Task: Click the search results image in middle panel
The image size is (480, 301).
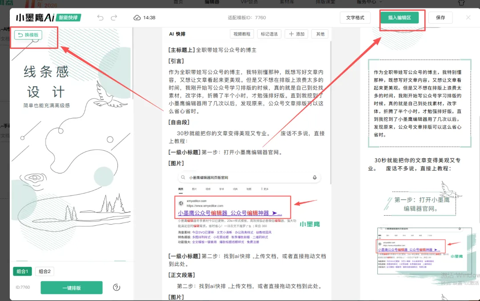Action: pyautogui.click(x=249, y=209)
